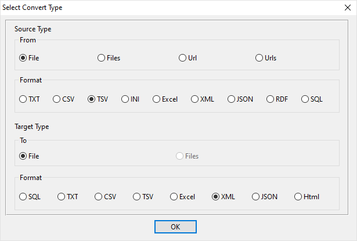357x241 pixels.
Task: Choose CSV as source format
Action: [x=57, y=99]
